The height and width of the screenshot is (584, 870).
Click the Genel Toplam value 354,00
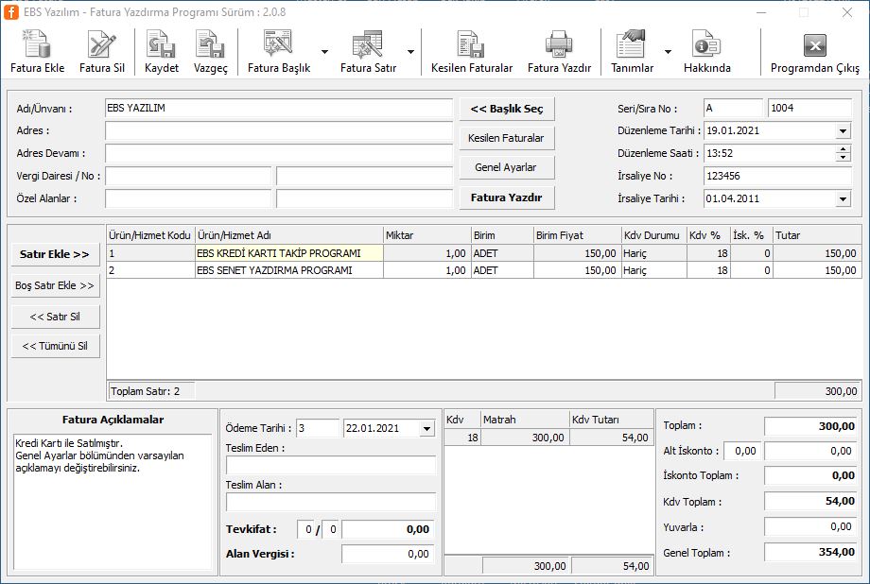point(809,552)
